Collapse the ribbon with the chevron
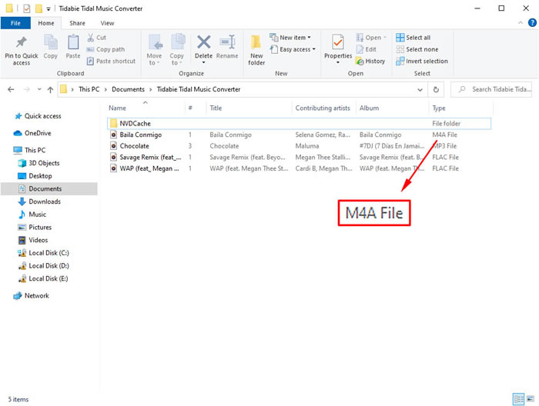This screenshot has width=539, height=406. [x=521, y=22]
